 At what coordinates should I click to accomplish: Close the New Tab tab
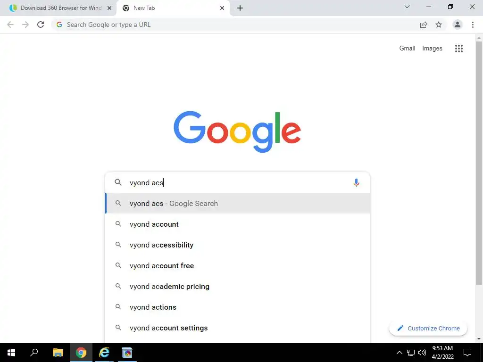point(222,8)
